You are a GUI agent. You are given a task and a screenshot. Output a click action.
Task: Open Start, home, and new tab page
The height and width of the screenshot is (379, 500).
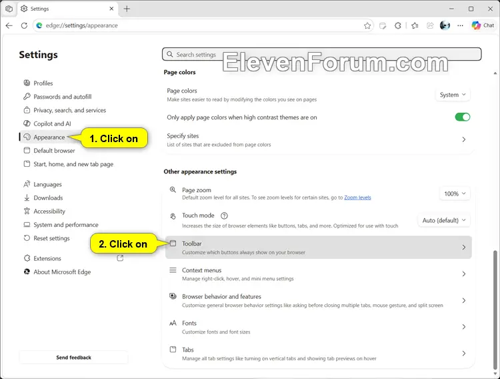73,164
